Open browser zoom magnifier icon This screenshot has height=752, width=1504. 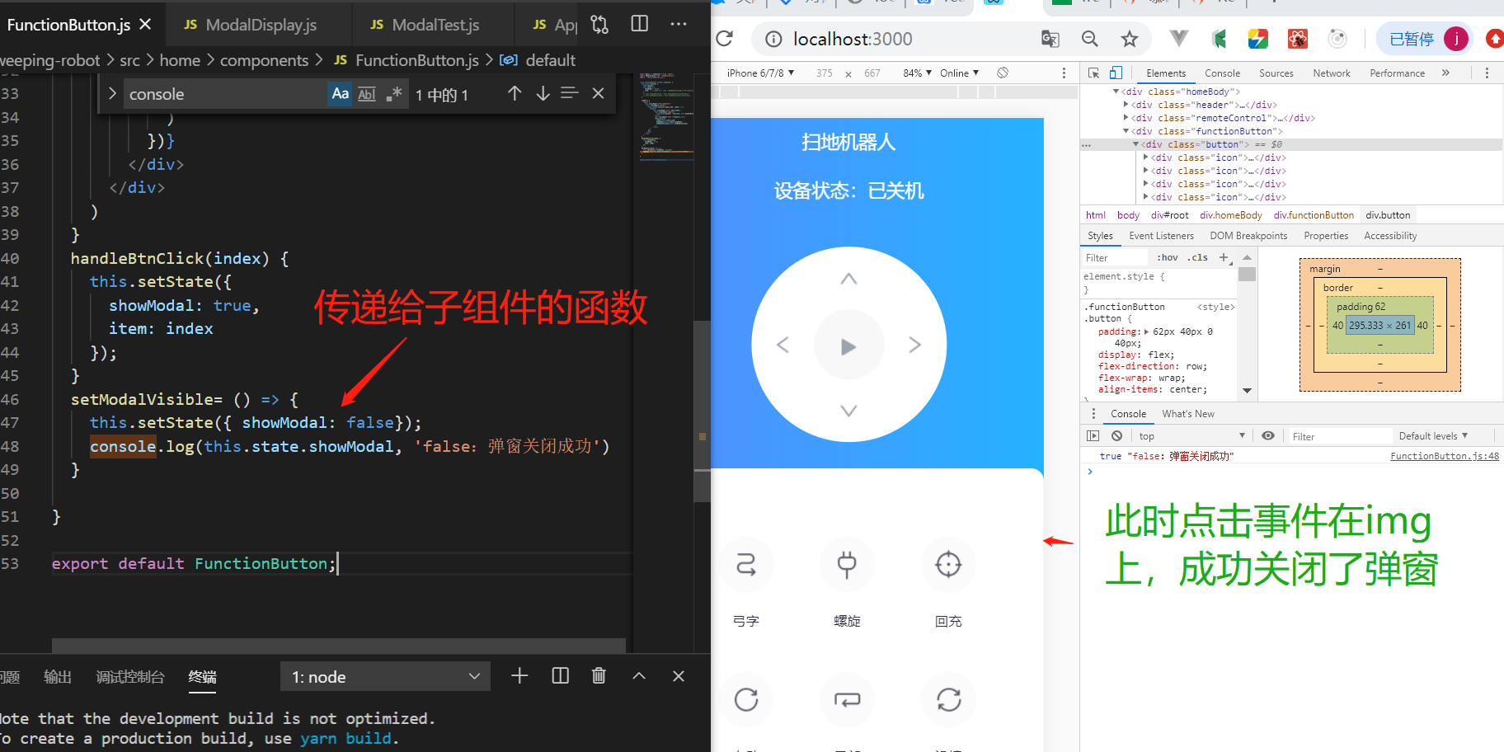[1090, 39]
